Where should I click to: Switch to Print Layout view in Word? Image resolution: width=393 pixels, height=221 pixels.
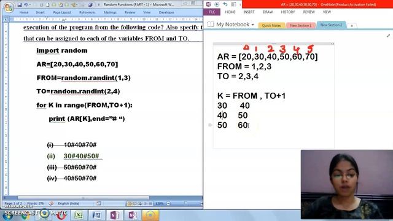[x=130, y=204]
